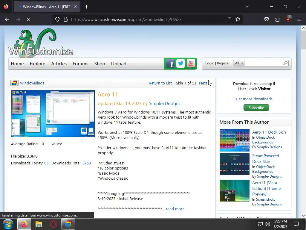
Task: Open notification center icon
Action: click(x=296, y=224)
